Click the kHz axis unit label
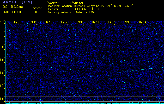Image resolution: width=164 pixels, height=104 pixels. (x=2, y=21)
